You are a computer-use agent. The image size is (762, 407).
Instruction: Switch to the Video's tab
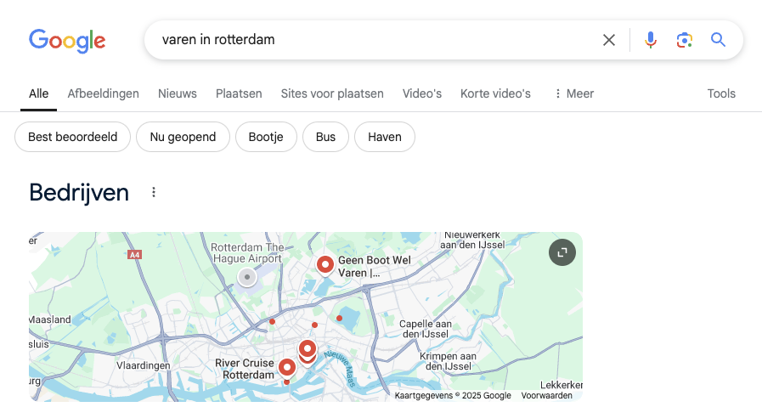click(x=422, y=93)
